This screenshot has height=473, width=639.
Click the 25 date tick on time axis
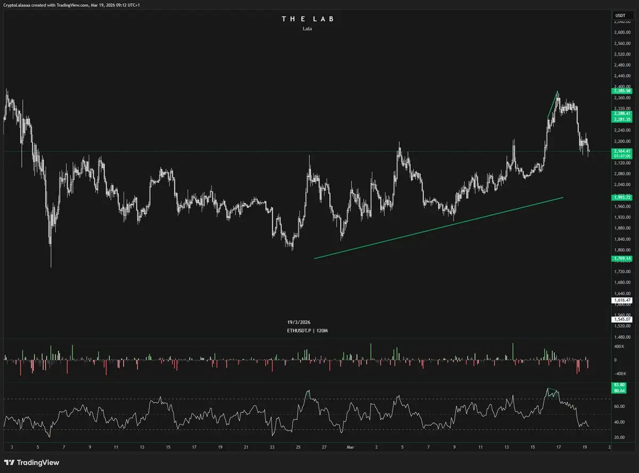coord(298,447)
